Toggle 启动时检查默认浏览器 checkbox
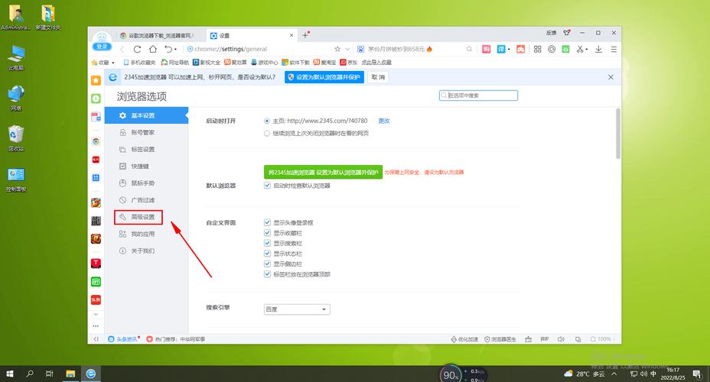The image size is (710, 382). pyautogui.click(x=267, y=186)
